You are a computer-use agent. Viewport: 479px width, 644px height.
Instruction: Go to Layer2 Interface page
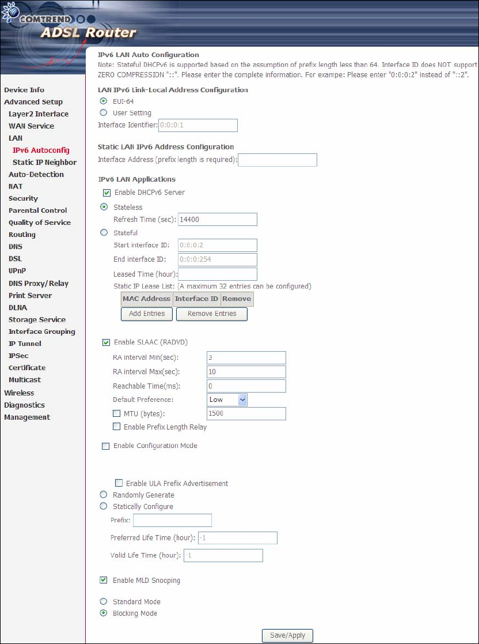coord(39,114)
